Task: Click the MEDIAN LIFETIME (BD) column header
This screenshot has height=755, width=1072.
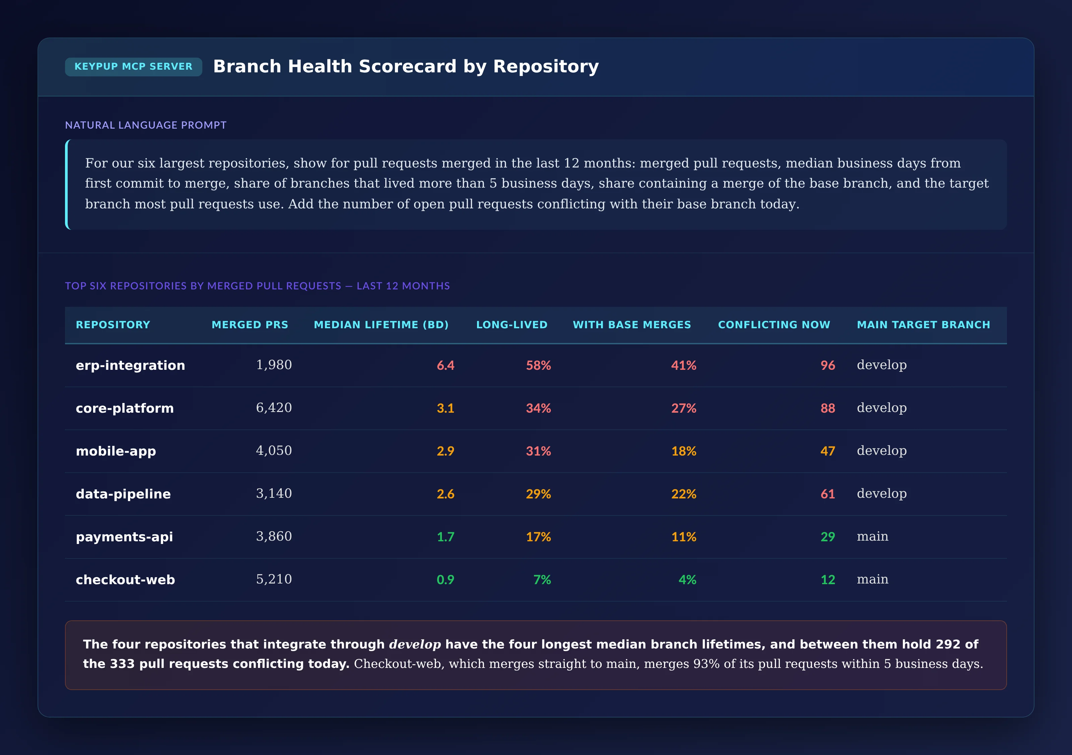Action: click(x=381, y=325)
